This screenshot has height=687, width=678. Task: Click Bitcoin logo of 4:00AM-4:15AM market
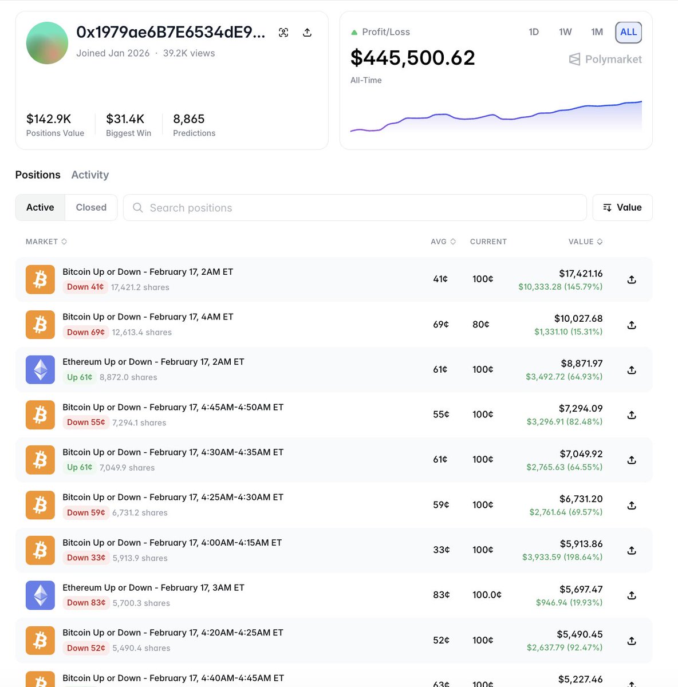click(x=40, y=550)
